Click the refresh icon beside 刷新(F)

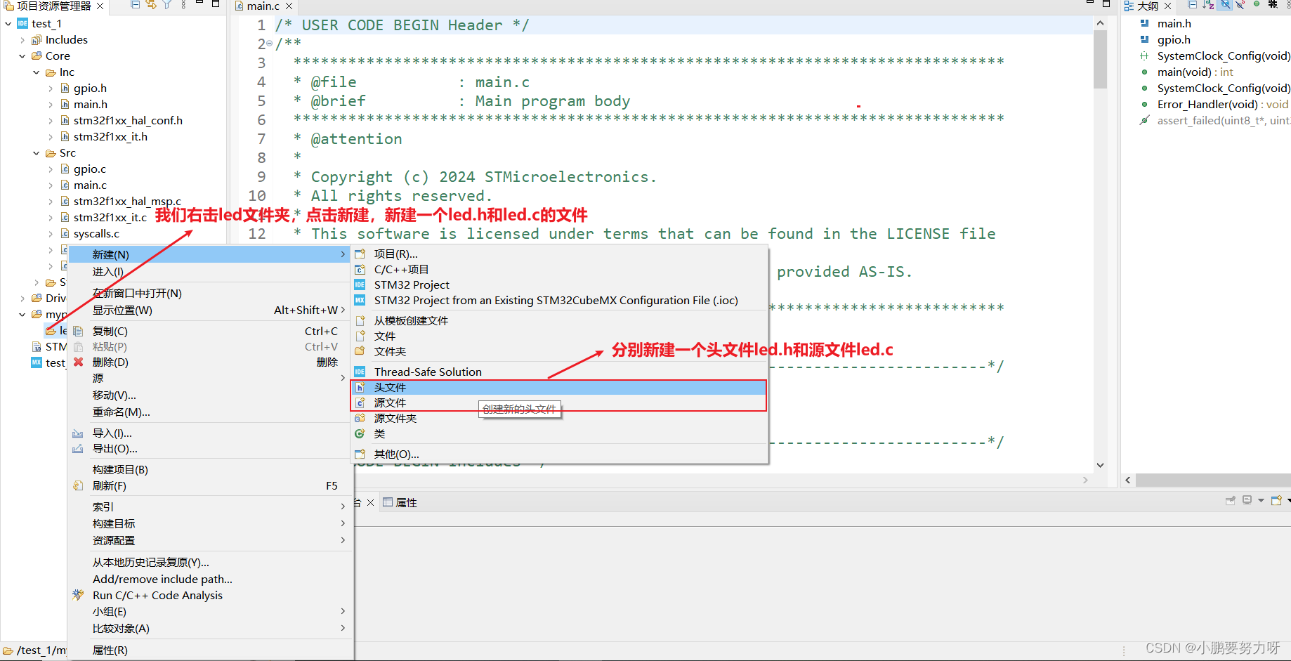[78, 485]
